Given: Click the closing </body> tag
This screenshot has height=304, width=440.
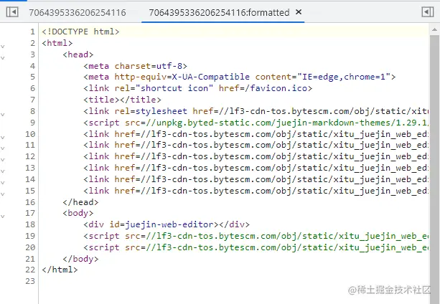Looking at the screenshot, I should pos(80,259).
